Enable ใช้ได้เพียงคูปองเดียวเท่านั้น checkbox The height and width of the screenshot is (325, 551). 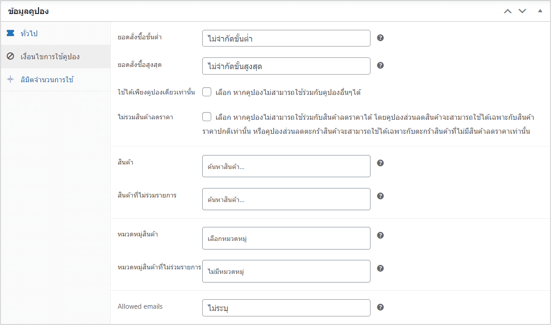point(207,92)
